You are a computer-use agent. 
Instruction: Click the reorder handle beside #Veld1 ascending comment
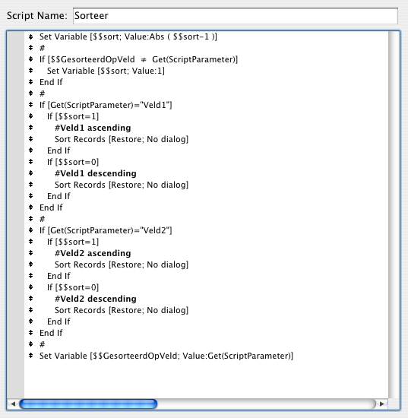(30, 128)
